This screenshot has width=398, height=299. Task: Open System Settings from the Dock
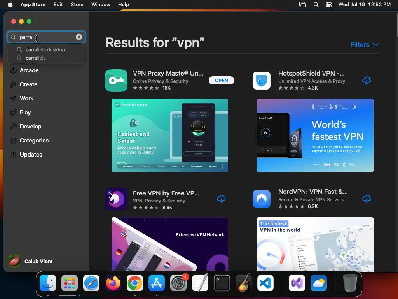pyautogui.click(x=178, y=283)
